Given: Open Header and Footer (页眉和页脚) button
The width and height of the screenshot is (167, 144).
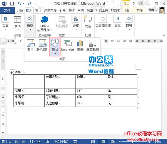Looking at the screenshot, I should [x=103, y=23].
